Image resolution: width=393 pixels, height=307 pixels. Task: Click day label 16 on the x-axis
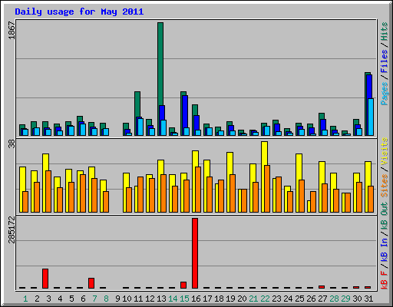196,299
